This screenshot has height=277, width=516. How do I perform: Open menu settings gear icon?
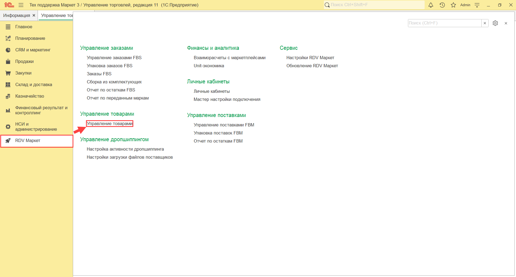(x=495, y=23)
